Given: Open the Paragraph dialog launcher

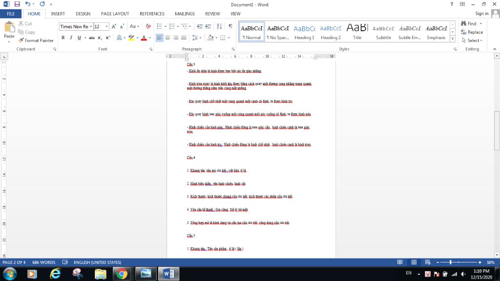Looking at the screenshot, I should [233, 49].
